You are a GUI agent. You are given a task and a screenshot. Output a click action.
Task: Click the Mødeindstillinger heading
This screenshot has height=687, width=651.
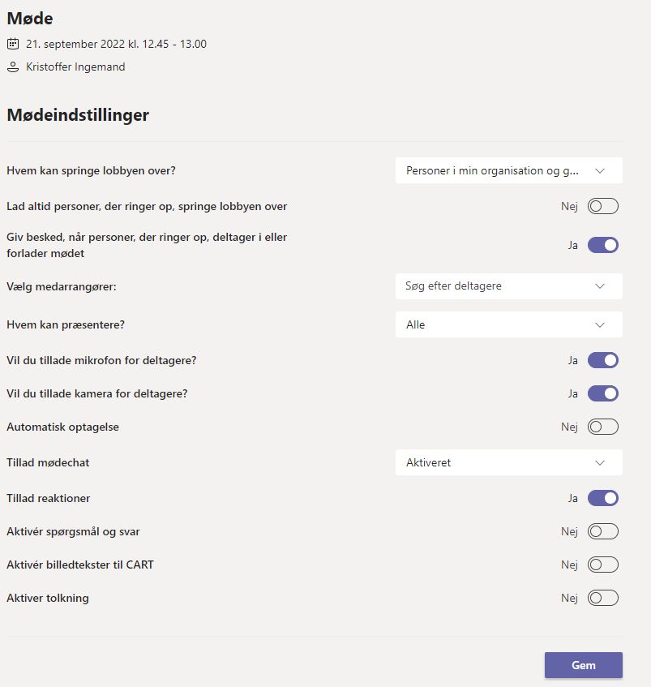[x=77, y=115]
